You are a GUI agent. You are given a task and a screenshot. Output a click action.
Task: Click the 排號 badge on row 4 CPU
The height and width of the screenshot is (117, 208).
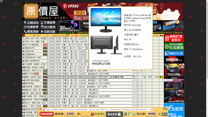pyautogui.click(x=45, y=48)
